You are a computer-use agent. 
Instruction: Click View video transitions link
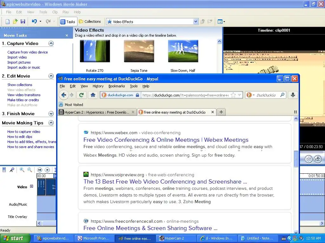(24, 95)
